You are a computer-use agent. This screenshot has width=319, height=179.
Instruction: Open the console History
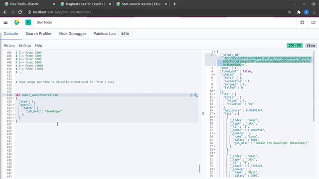point(9,45)
